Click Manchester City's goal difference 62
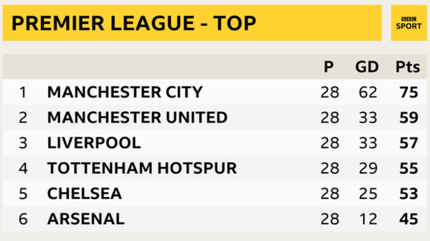430x241 pixels. (x=368, y=92)
